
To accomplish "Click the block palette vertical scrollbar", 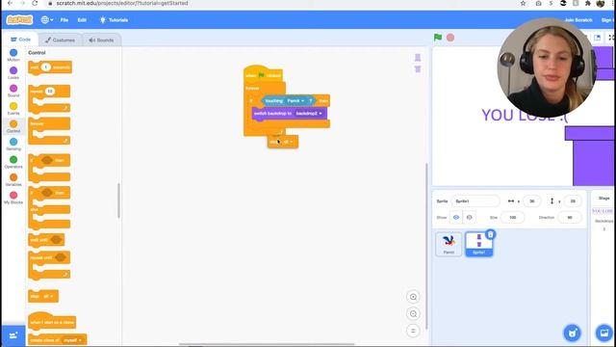I will tap(118, 200).
